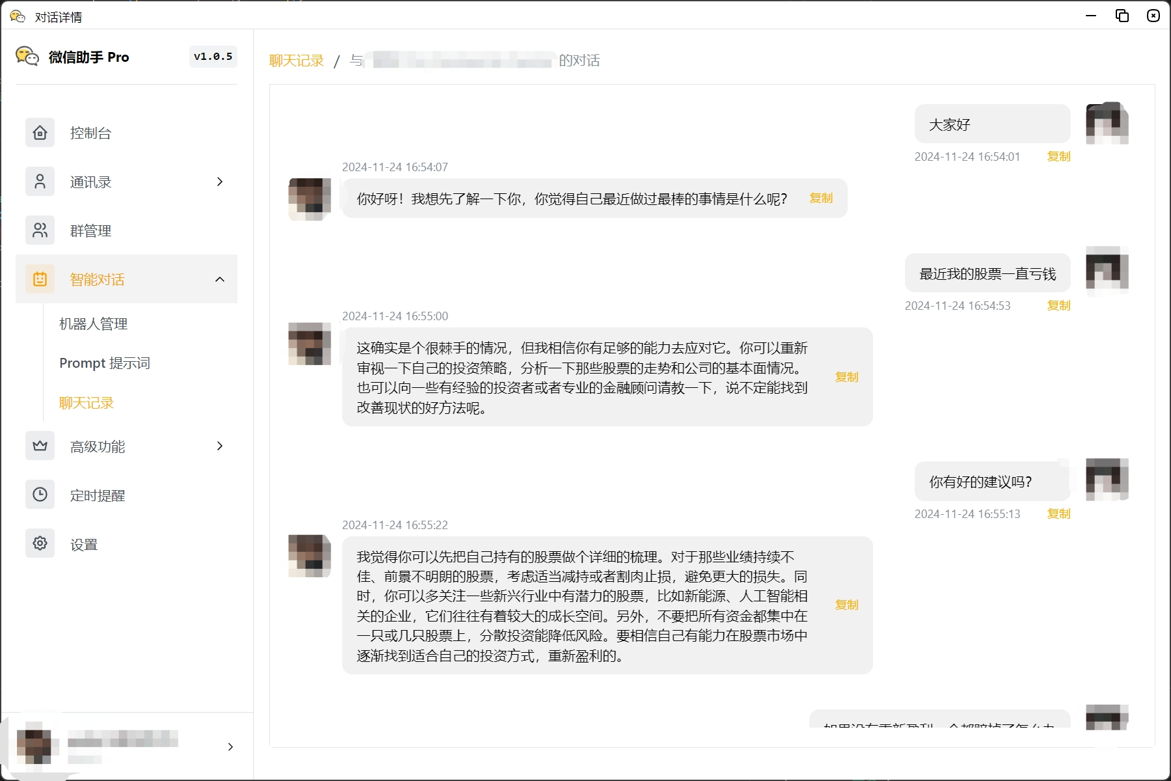Click the v1.0.5 version badge
Viewport: 1171px width, 781px height.
pyautogui.click(x=213, y=57)
